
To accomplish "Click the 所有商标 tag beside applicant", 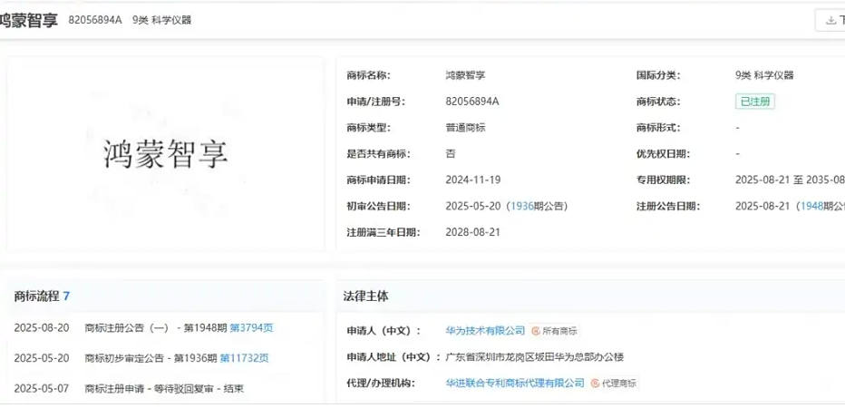I will (555, 331).
